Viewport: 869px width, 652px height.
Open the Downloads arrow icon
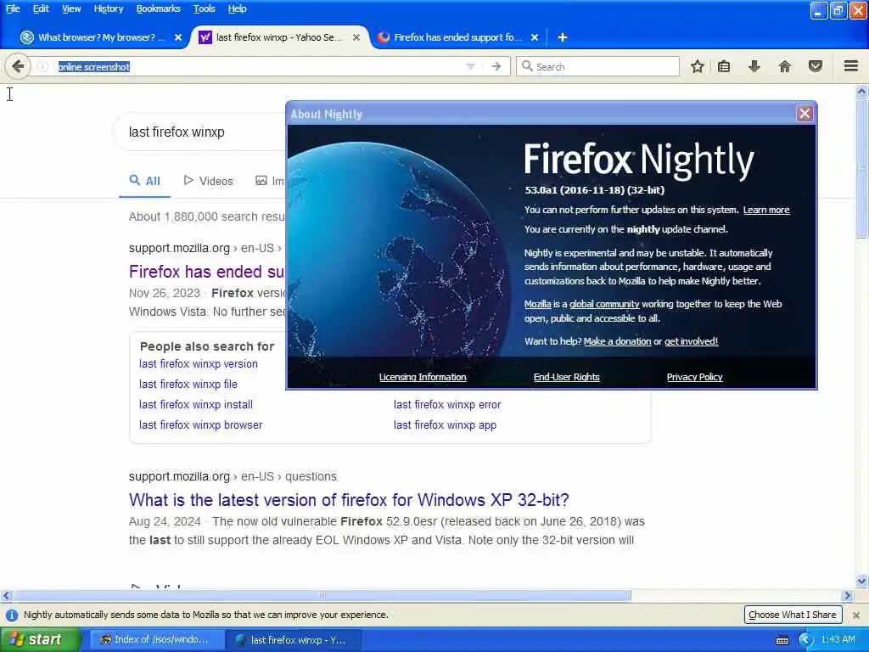pyautogui.click(x=754, y=66)
